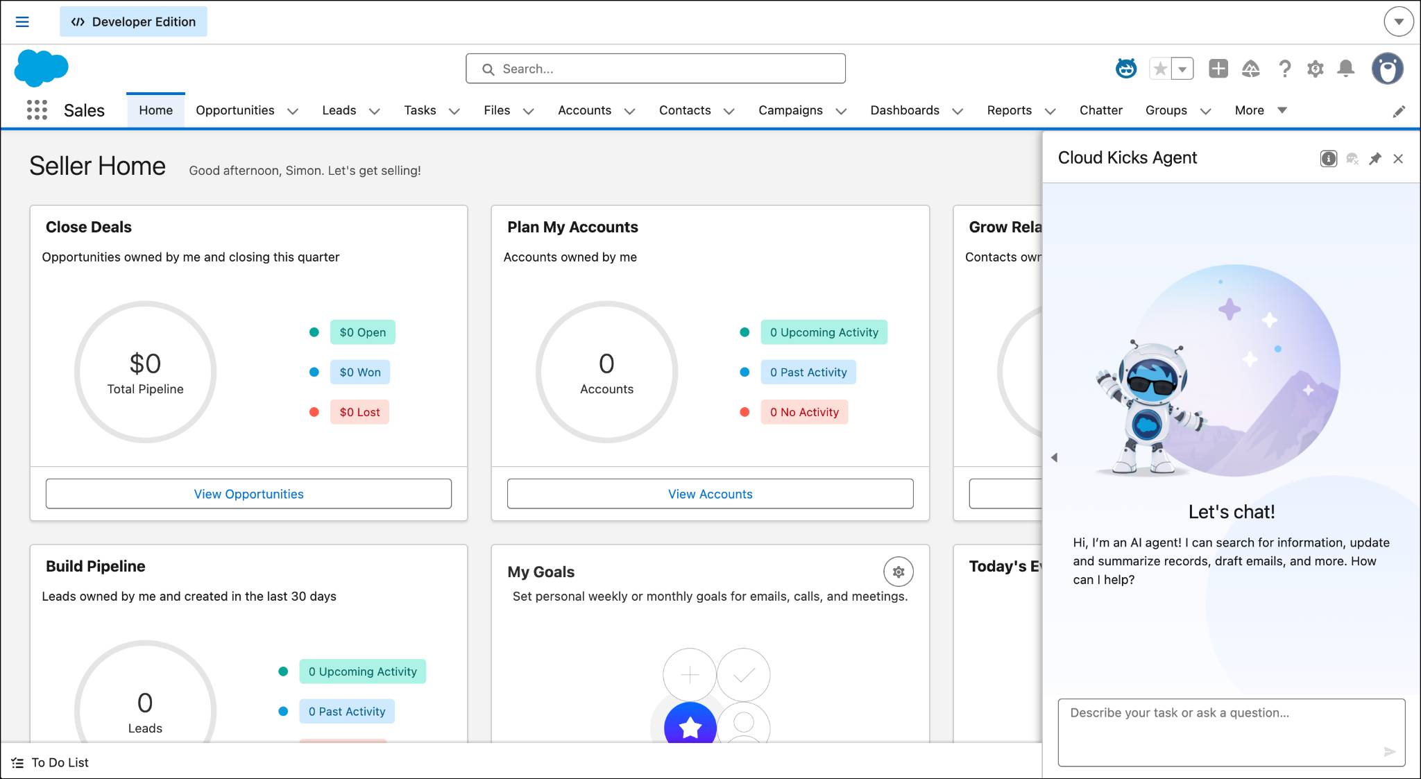The image size is (1421, 779).
Task: Click the View Accounts button
Action: coord(709,494)
